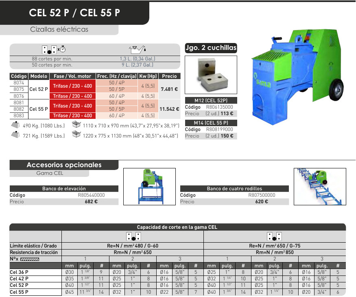The image size is (356, 297).
Task: Click the box icon beside 1220 x 775 x 1130 mm
Action: [76, 135]
